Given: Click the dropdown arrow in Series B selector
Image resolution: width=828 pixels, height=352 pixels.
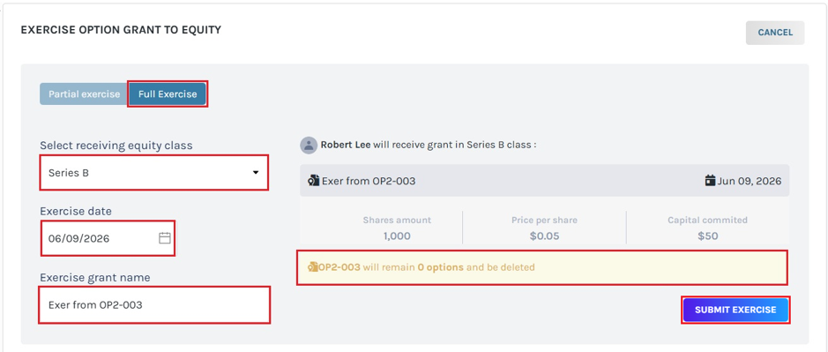Looking at the screenshot, I should click(x=256, y=173).
